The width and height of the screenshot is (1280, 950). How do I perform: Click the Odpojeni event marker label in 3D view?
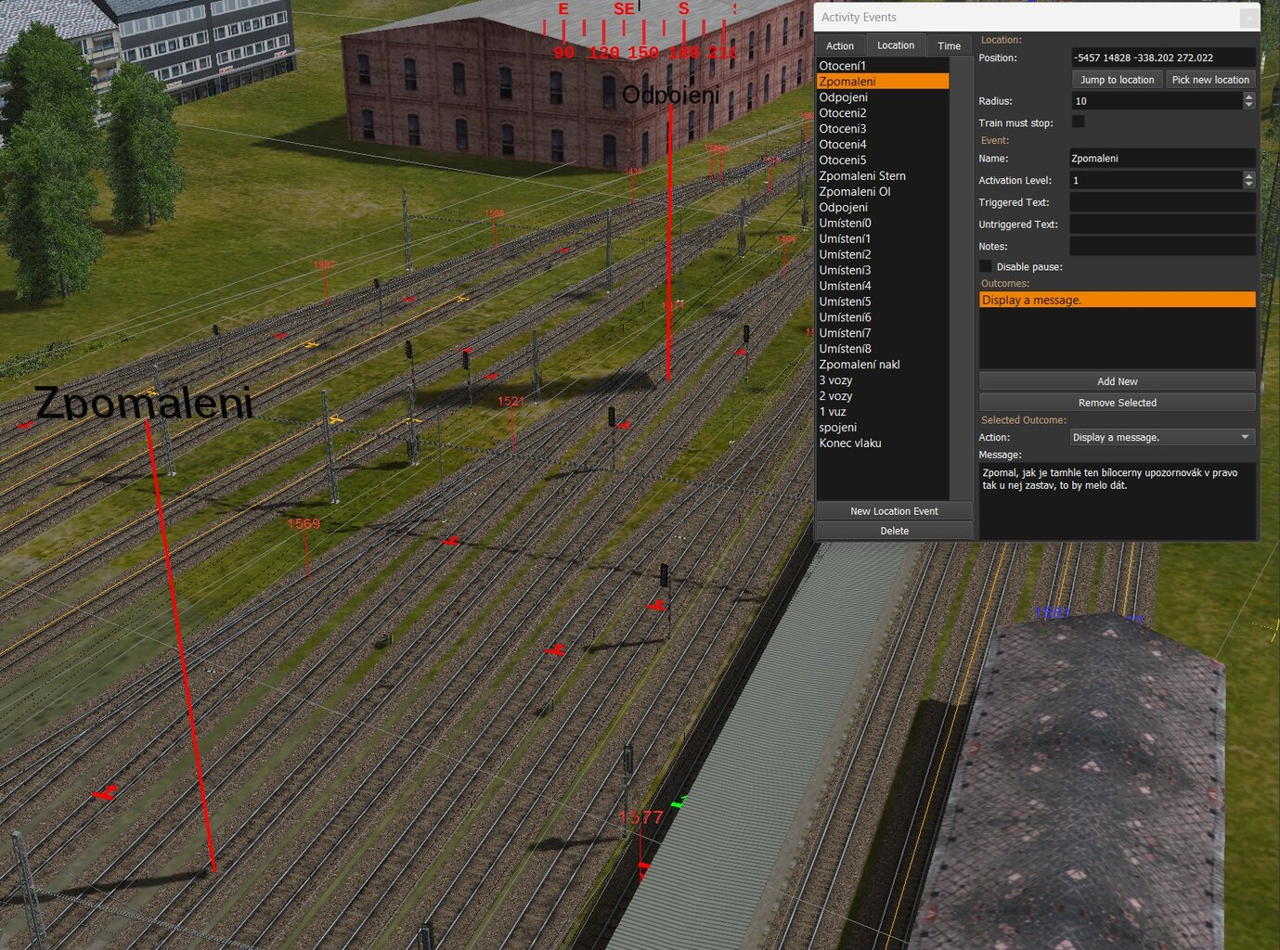click(x=670, y=95)
